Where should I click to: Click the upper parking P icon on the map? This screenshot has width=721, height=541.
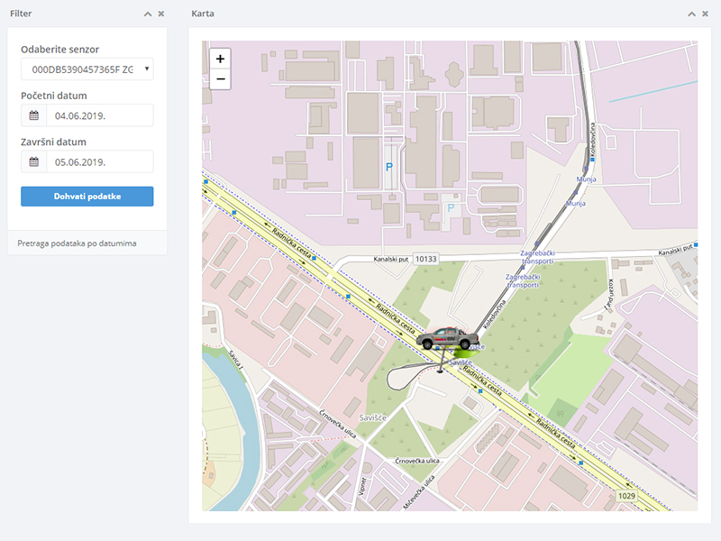tap(389, 167)
